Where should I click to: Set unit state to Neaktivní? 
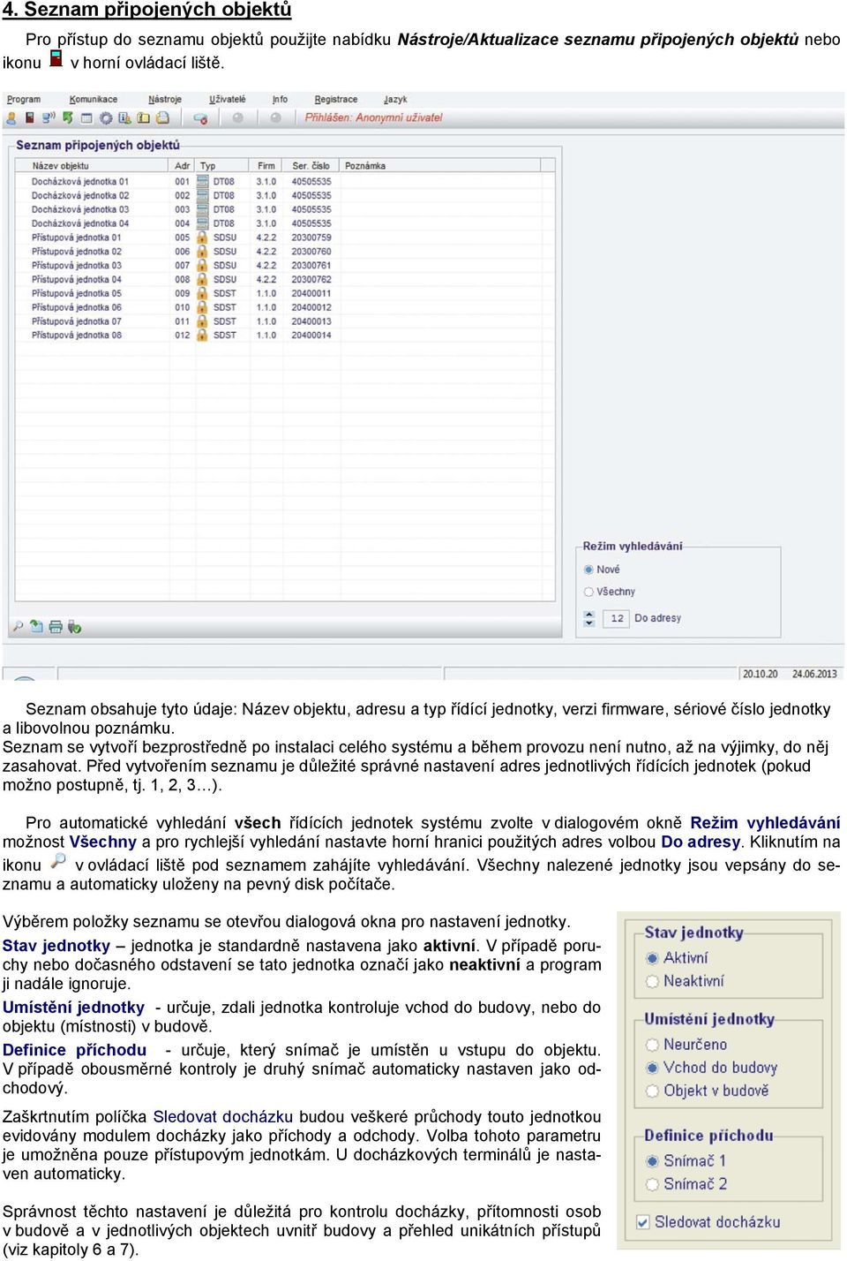click(x=652, y=981)
